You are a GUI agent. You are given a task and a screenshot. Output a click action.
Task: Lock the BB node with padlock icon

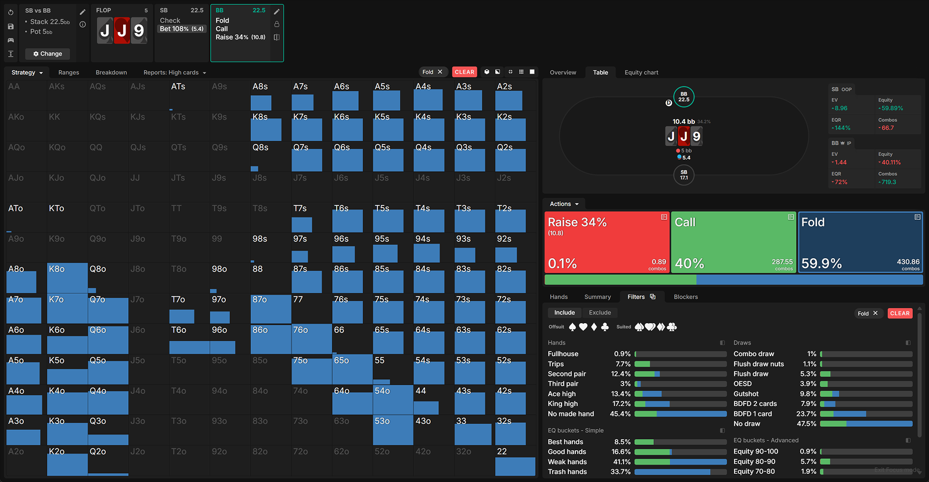click(x=276, y=24)
